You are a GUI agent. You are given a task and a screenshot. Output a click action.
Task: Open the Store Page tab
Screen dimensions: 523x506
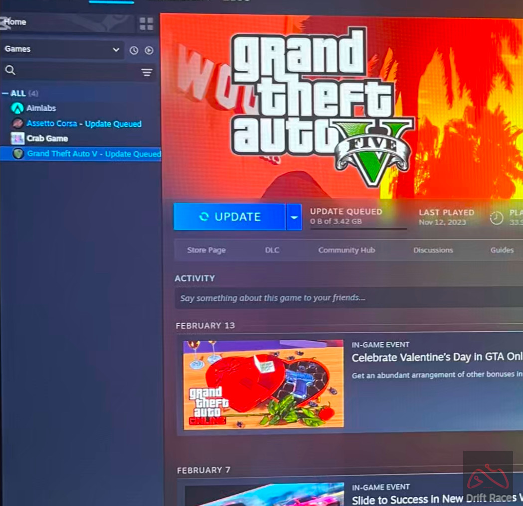tap(206, 250)
